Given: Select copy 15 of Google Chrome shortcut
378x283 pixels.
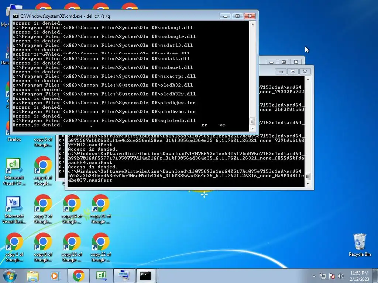Looking at the screenshot, I should tap(72, 248).
